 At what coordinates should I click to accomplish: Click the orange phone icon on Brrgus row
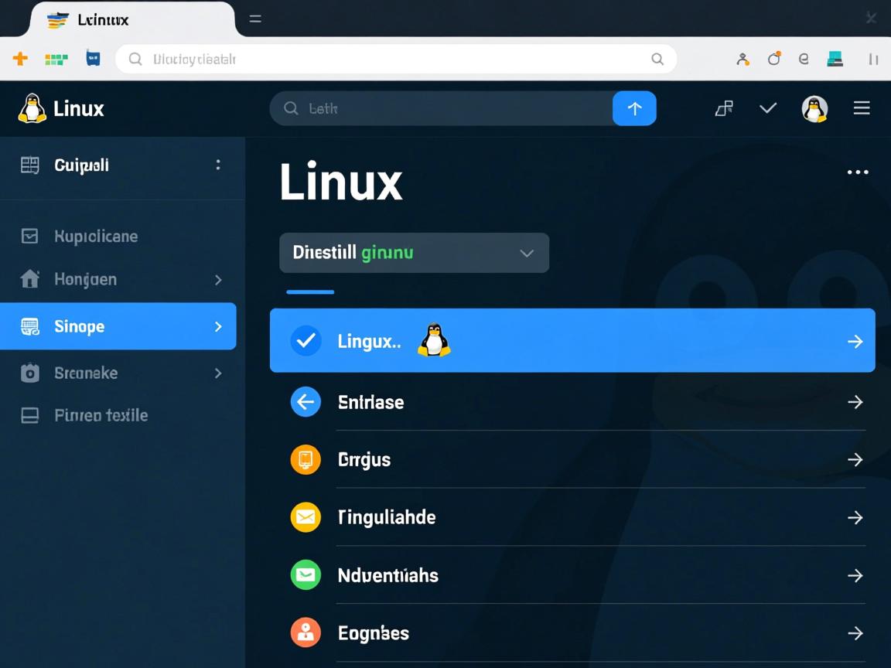point(306,459)
